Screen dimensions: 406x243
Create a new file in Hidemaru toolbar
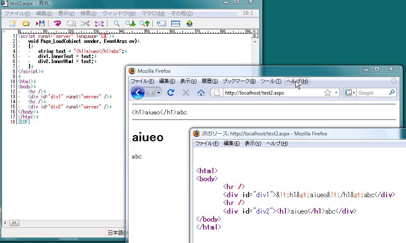pyautogui.click(x=12, y=24)
